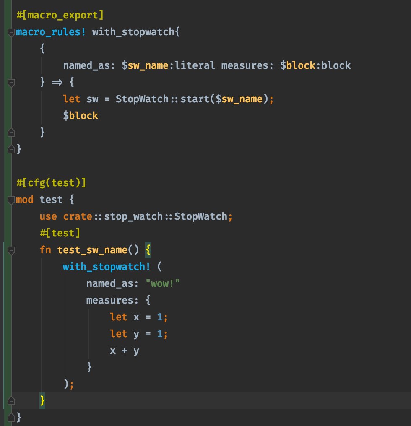Viewport: 411px width, 426px height.
Task: Click 'measures:' in the macro call
Action: (x=112, y=300)
